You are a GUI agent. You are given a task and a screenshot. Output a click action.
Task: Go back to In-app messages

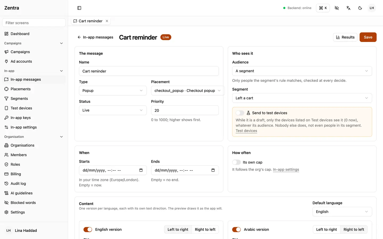(x=95, y=37)
